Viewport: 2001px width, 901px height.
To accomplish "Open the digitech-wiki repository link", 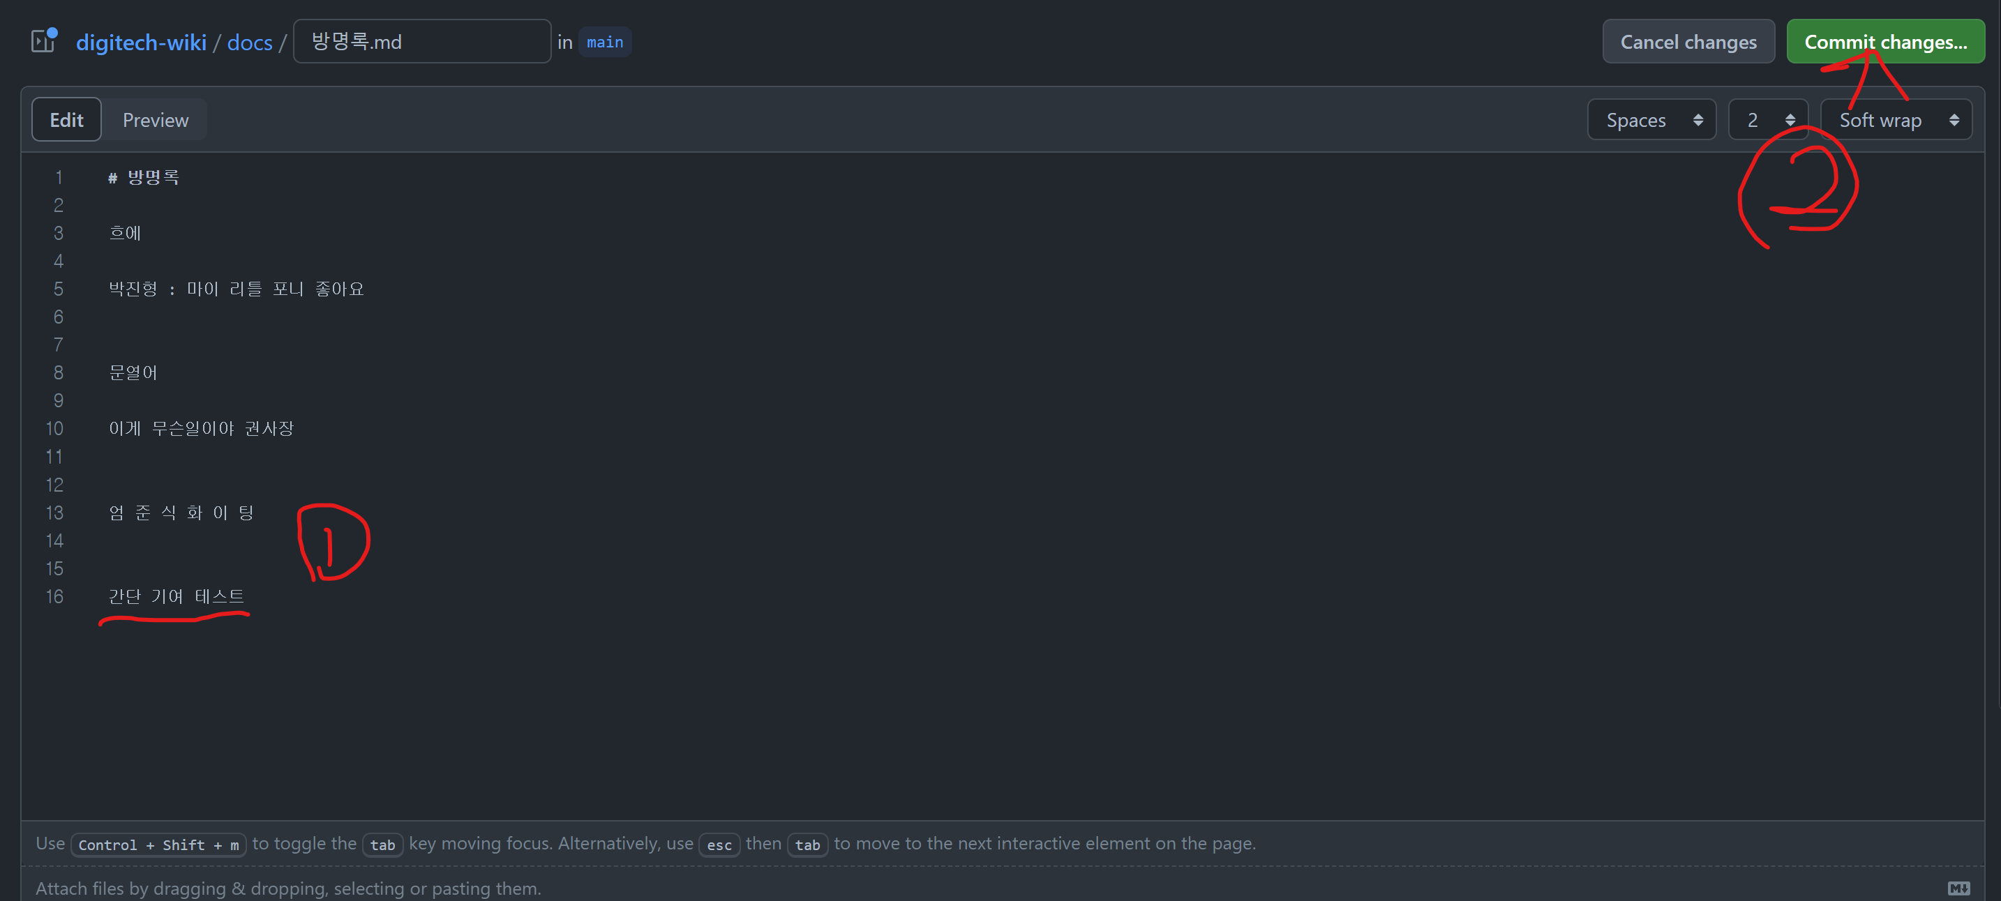I will (141, 42).
